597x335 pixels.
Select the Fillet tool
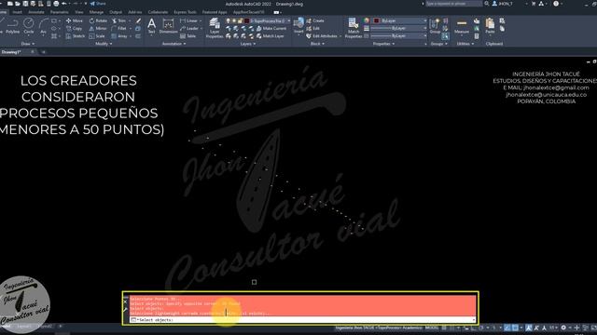[x=119, y=29]
